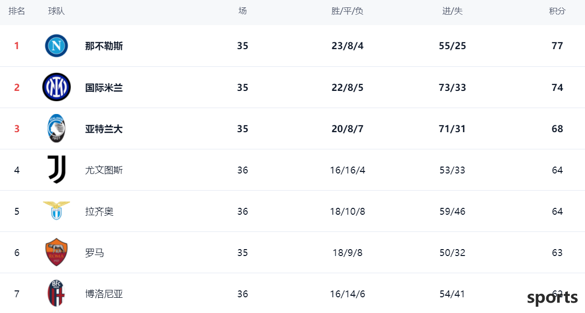
Task: Select team name 亚特兰大
Action: click(x=104, y=129)
